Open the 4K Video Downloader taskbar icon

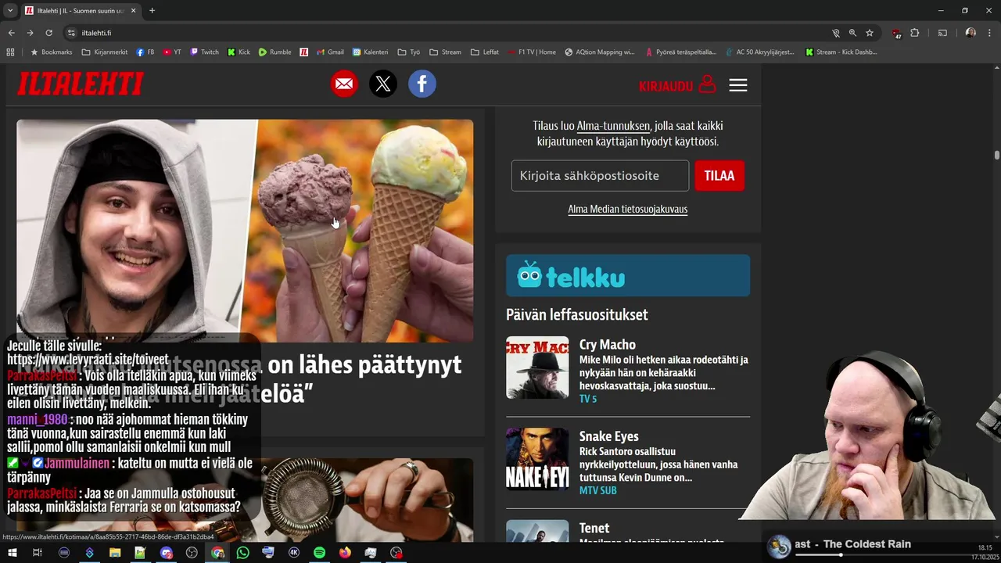point(294,553)
